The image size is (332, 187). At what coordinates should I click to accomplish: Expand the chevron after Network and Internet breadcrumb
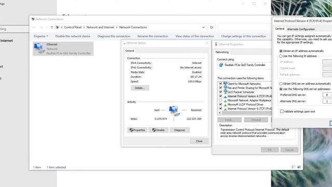coord(117,28)
